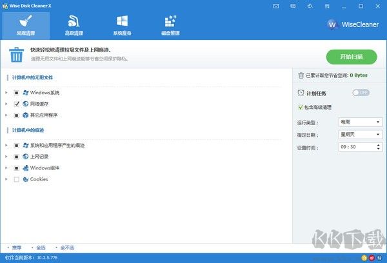The image size is (387, 263).
Task: Expand the Windows系统 tree item
Action: tap(6, 92)
